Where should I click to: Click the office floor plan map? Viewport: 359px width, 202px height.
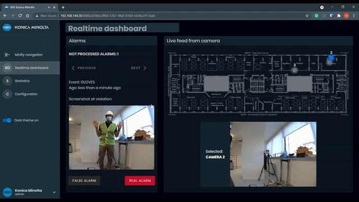(258, 84)
